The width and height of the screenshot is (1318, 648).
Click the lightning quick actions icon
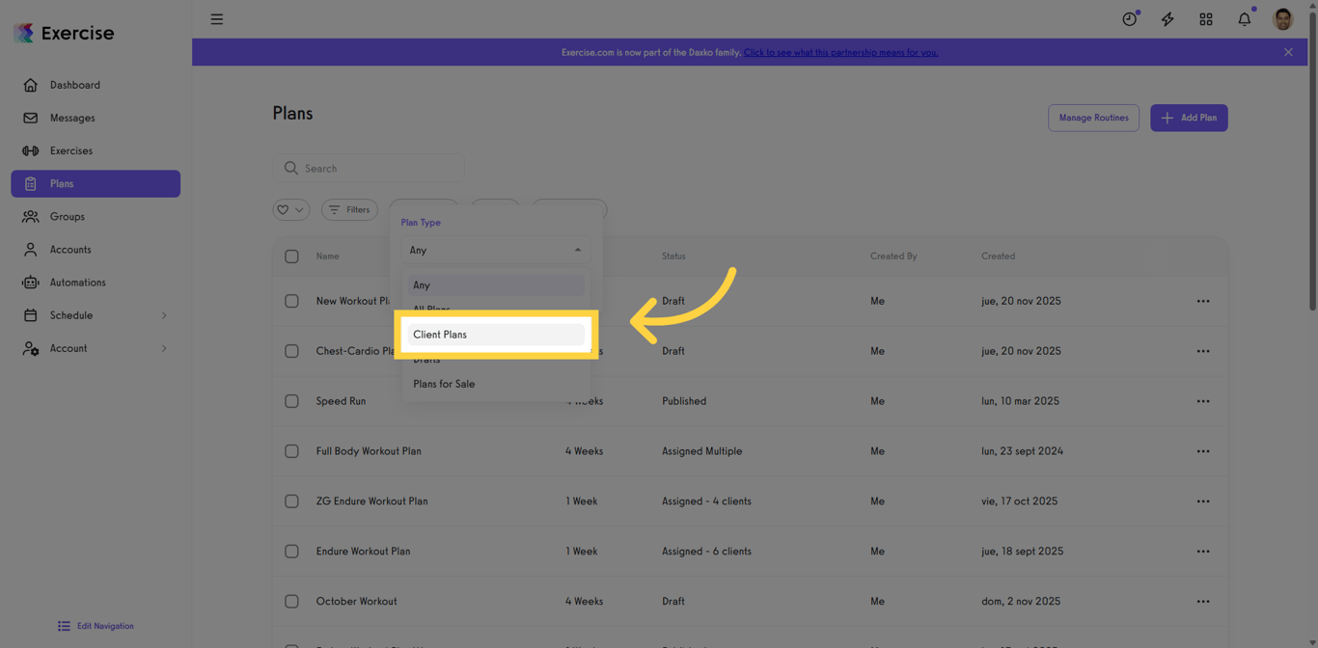coord(1167,18)
